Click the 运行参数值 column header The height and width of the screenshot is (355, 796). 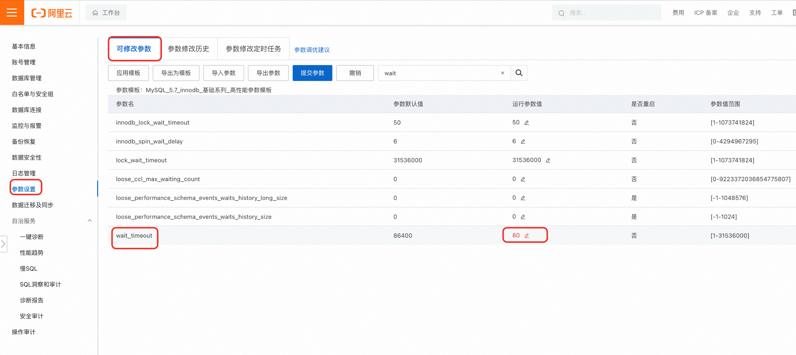point(527,104)
